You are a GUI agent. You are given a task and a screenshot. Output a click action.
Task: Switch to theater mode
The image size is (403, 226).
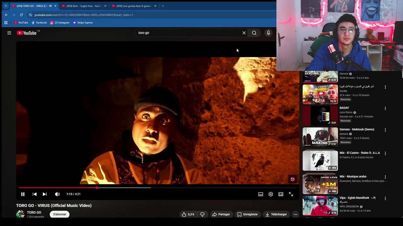click(x=281, y=194)
